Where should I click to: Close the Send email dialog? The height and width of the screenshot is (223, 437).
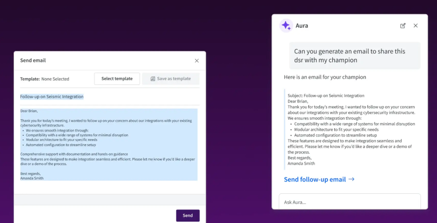click(x=197, y=60)
